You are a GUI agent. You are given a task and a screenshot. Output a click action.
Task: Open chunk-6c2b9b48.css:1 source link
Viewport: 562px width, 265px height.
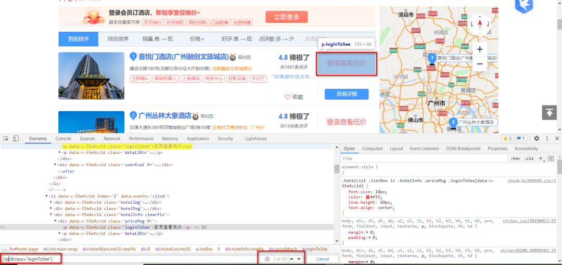(x=531, y=181)
